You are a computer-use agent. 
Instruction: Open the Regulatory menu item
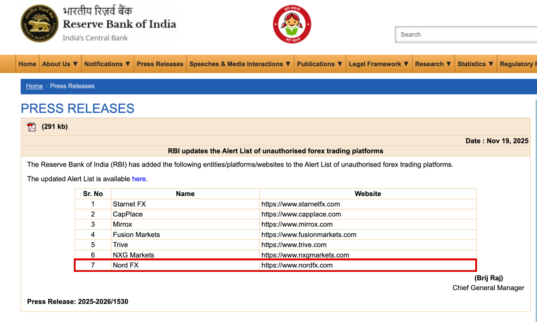[x=517, y=64]
